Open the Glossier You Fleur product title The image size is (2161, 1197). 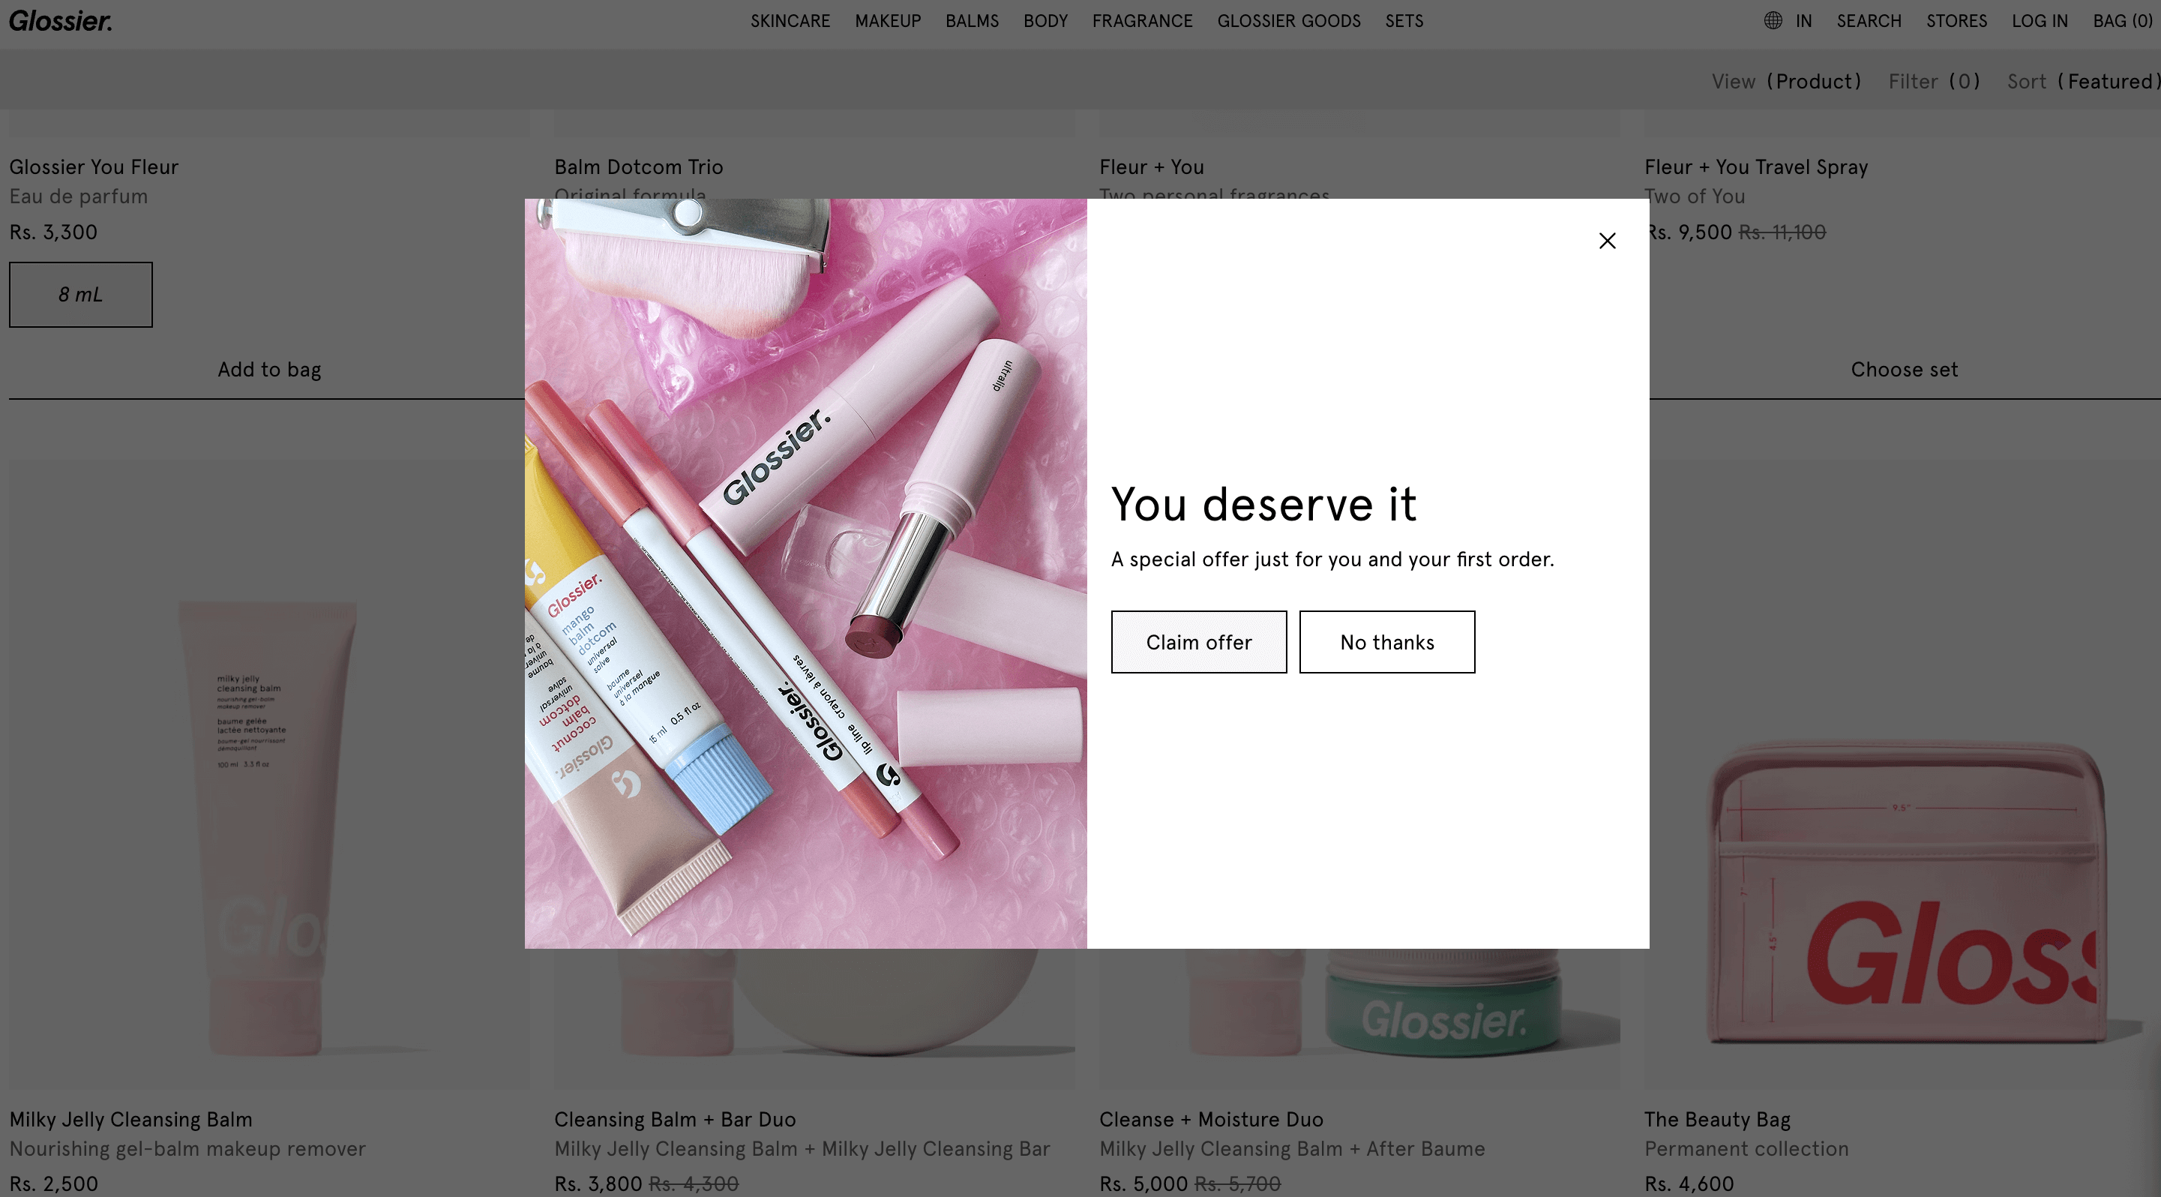[x=94, y=167]
